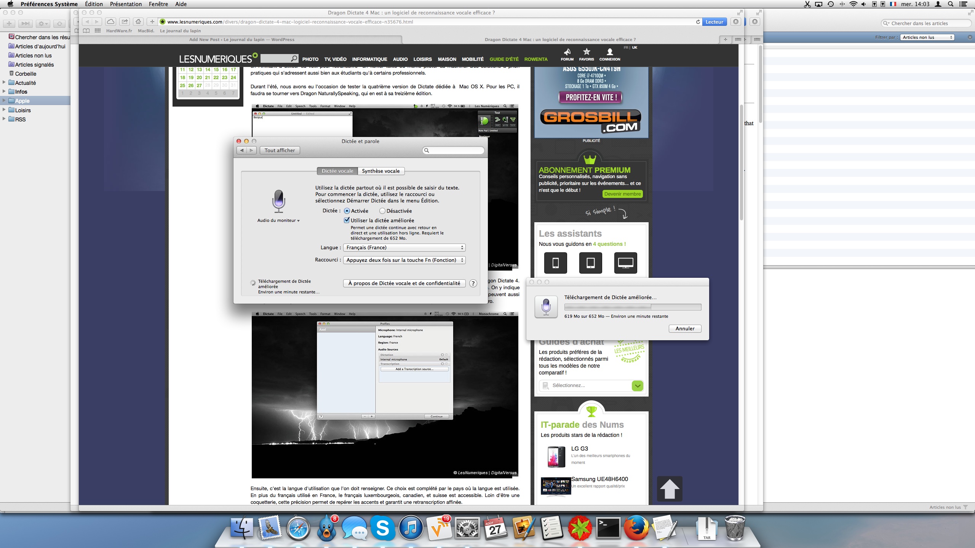The width and height of the screenshot is (975, 548).
Task: Expand the Loisirs folder
Action: click(4, 110)
